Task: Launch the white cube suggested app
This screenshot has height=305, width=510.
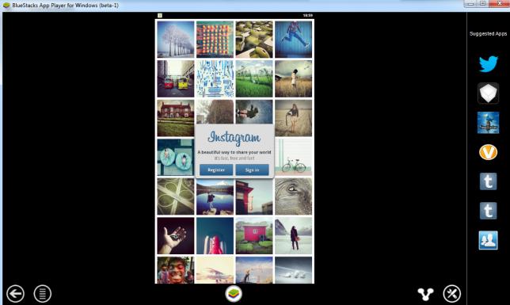Action: (x=488, y=93)
